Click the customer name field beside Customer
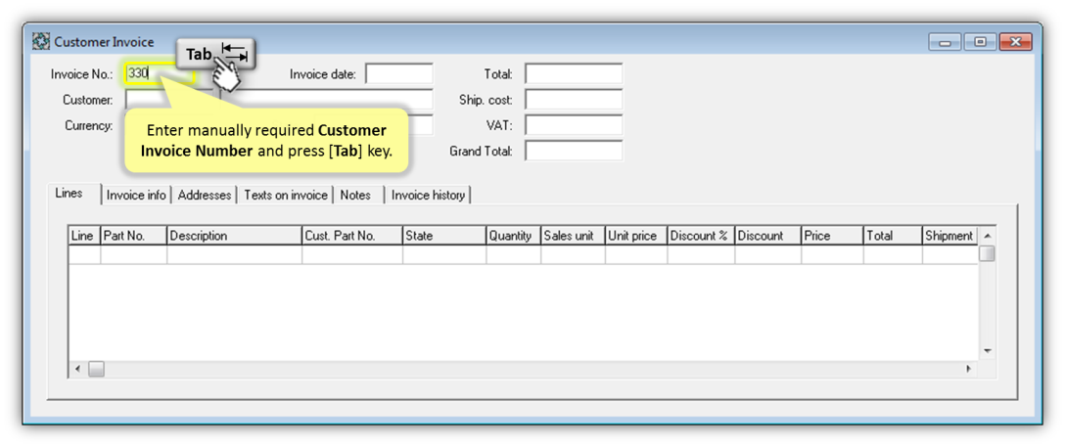This screenshot has width=1065, height=447. click(x=327, y=100)
